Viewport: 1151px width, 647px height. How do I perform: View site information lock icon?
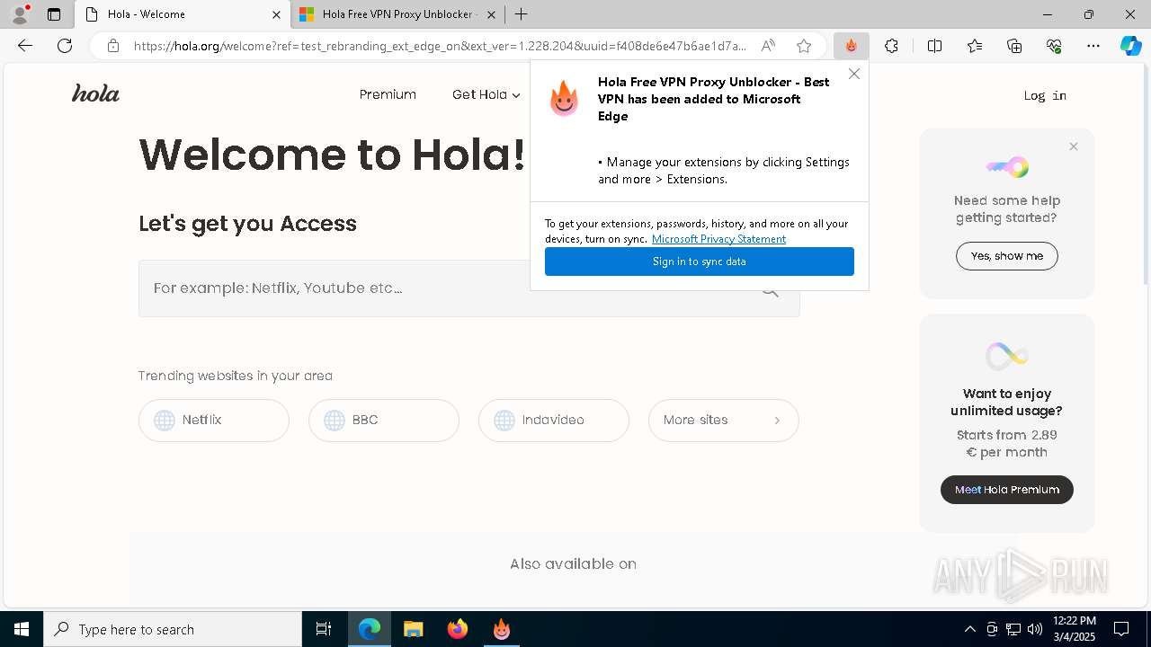[x=112, y=46]
